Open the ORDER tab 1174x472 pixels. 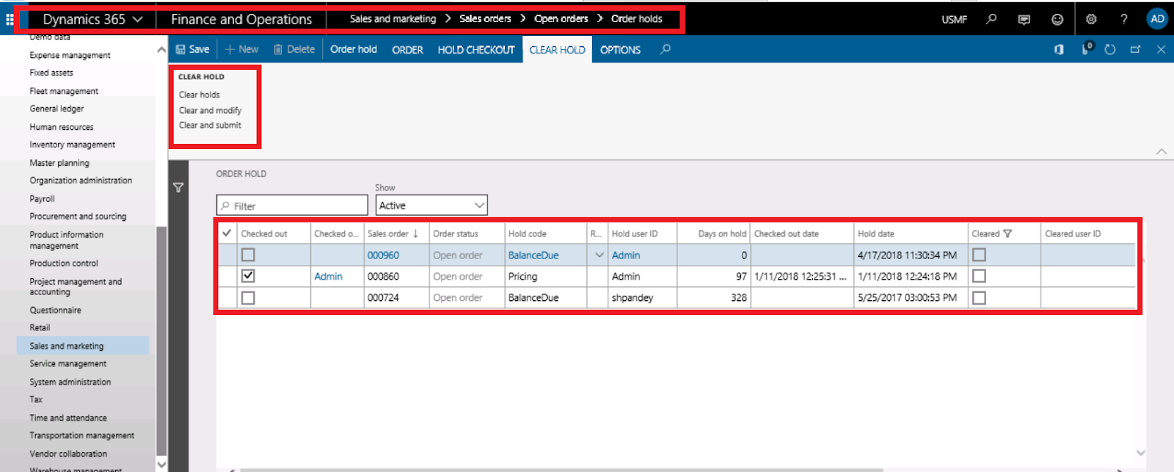coord(407,49)
